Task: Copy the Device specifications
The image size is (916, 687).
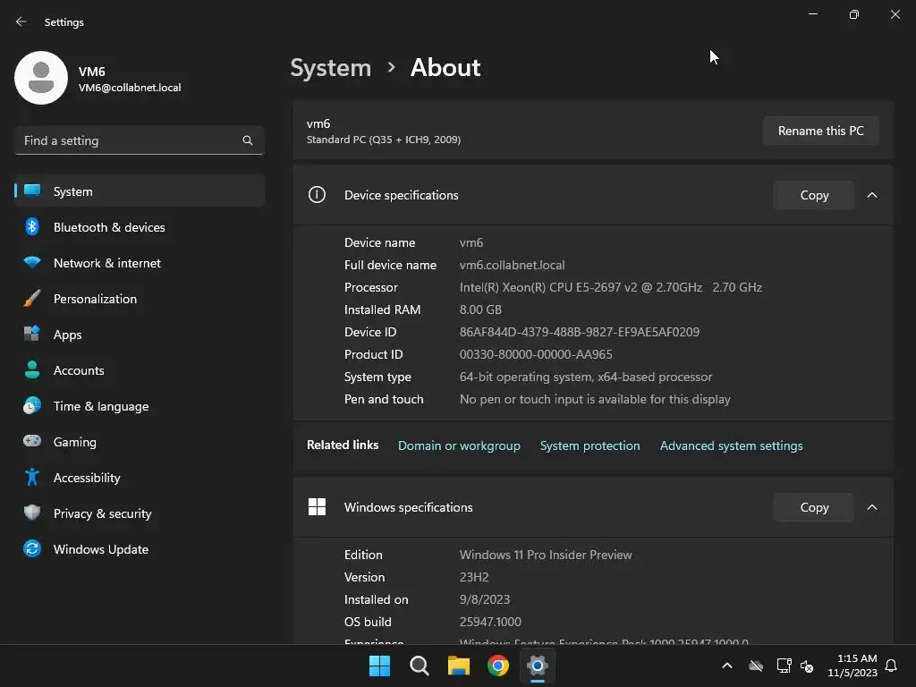Action: 814,195
